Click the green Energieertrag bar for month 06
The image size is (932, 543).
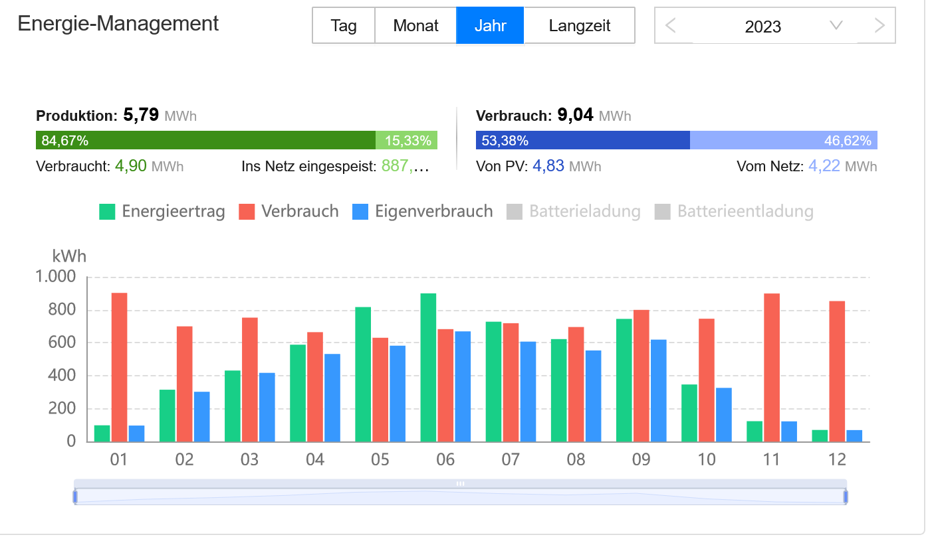pos(428,368)
